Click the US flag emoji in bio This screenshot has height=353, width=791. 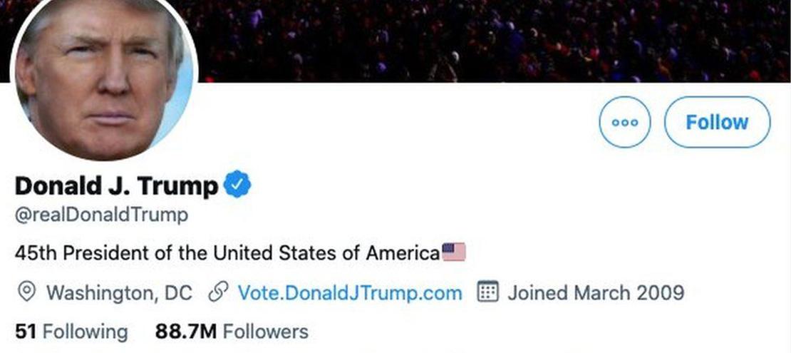click(454, 252)
